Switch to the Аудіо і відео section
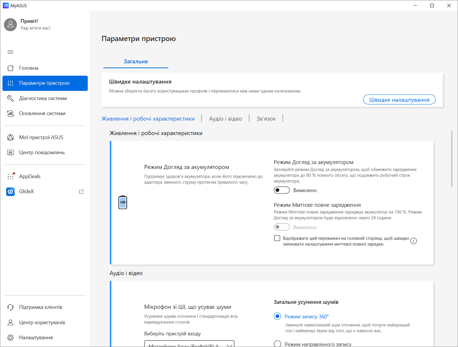Image resolution: width=458 pixels, height=347 pixels. (x=226, y=119)
